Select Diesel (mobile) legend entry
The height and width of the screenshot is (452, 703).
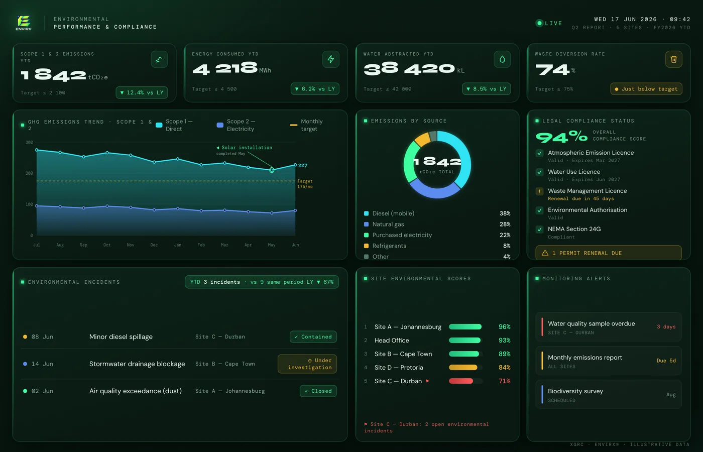coord(437,213)
